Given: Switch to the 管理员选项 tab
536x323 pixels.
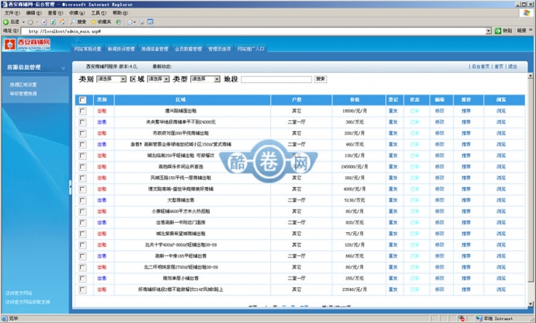Looking at the screenshot, I should pyautogui.click(x=219, y=49).
